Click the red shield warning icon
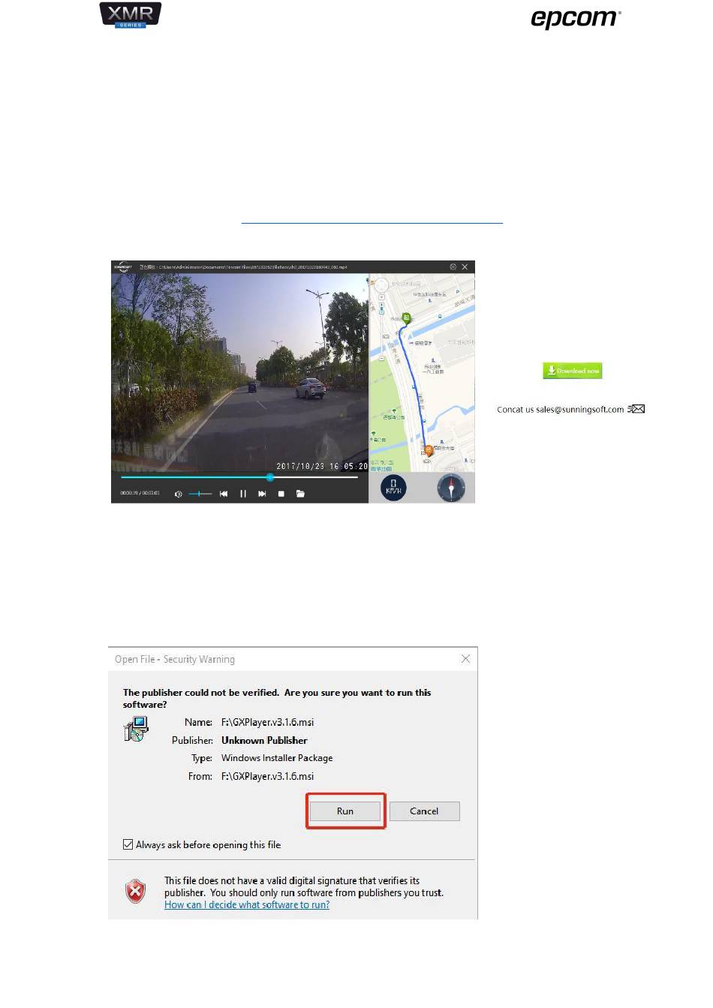The width and height of the screenshot is (713, 1008). (135, 891)
